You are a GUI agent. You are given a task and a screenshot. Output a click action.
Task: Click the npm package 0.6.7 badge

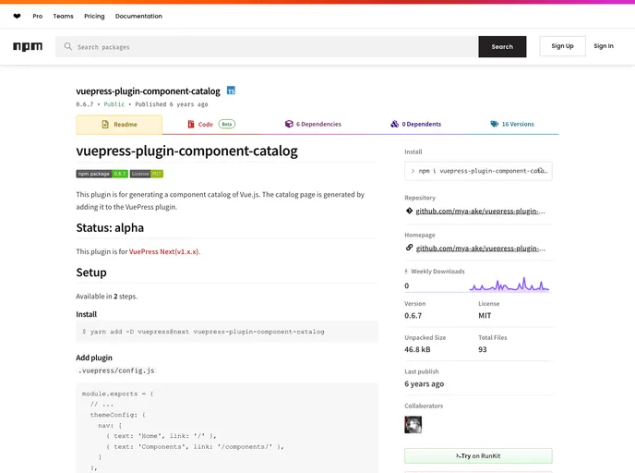pyautogui.click(x=102, y=174)
